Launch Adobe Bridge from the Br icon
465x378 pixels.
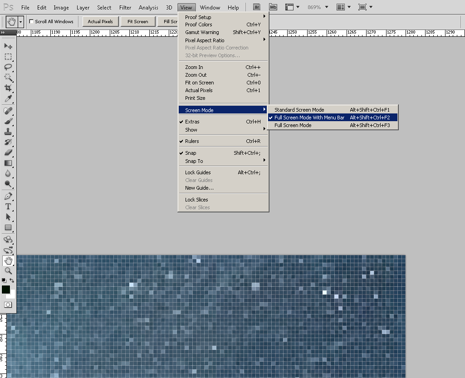click(257, 7)
